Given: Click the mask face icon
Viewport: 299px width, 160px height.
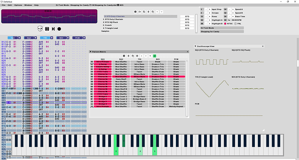Looking at the screenshot, I should (x=40, y=29).
